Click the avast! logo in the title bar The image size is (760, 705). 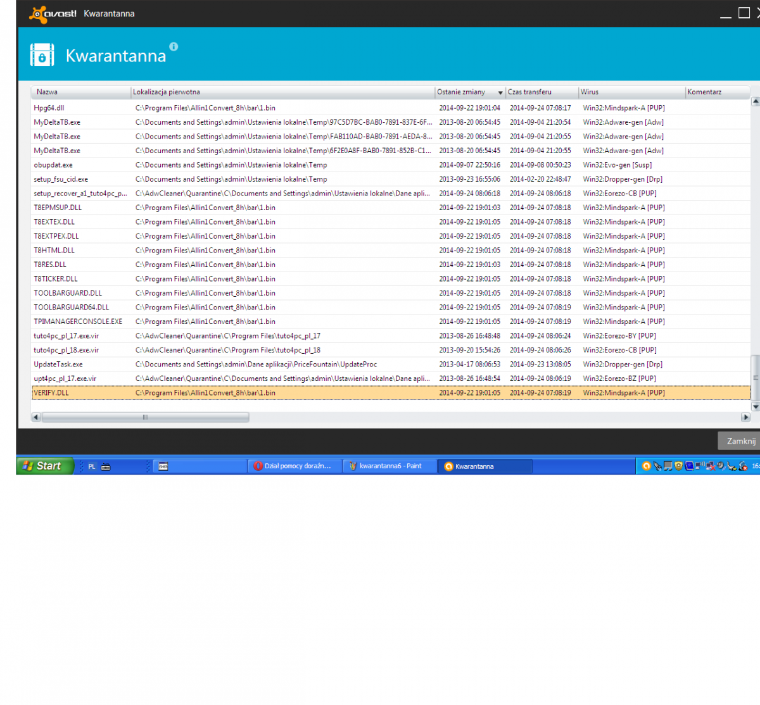(x=53, y=13)
